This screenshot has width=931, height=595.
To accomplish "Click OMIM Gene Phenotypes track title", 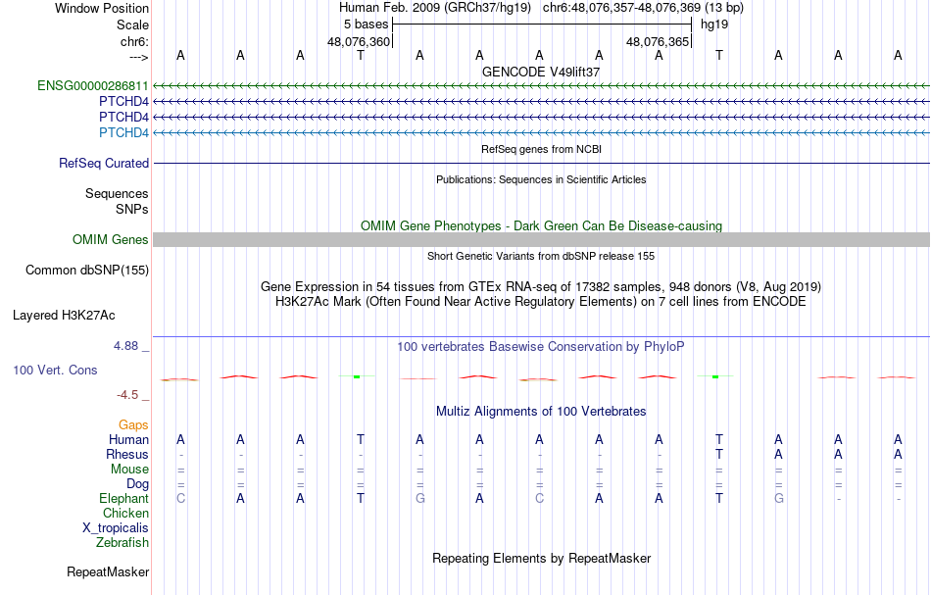I will click(x=542, y=225).
